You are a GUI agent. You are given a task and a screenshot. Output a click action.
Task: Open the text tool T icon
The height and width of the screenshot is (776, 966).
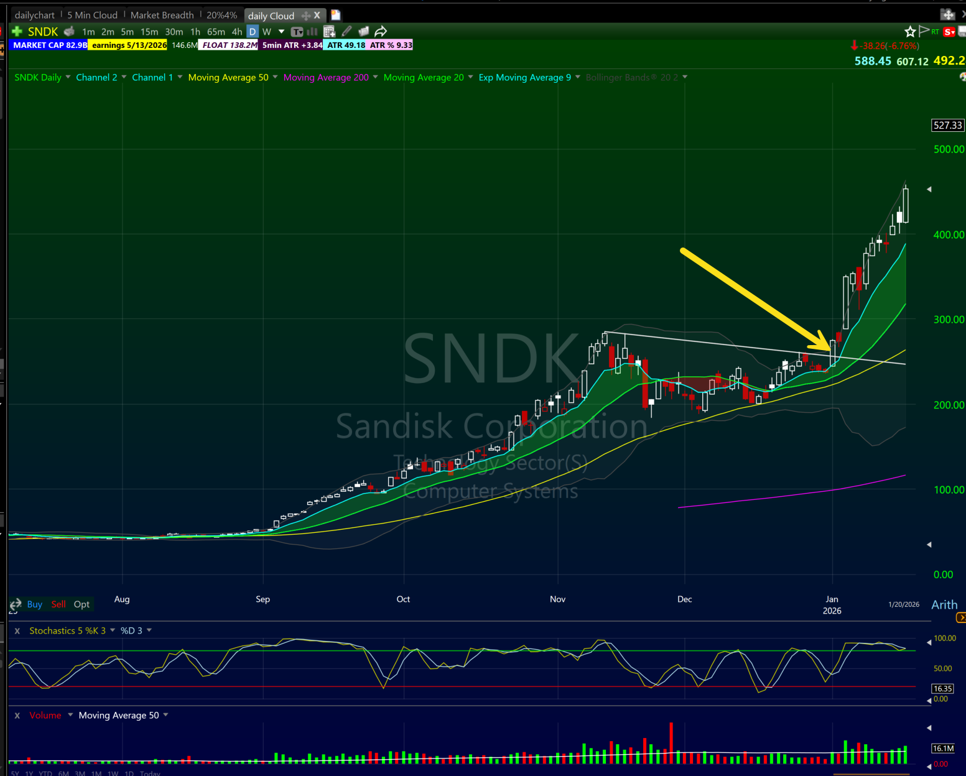pyautogui.click(x=297, y=32)
